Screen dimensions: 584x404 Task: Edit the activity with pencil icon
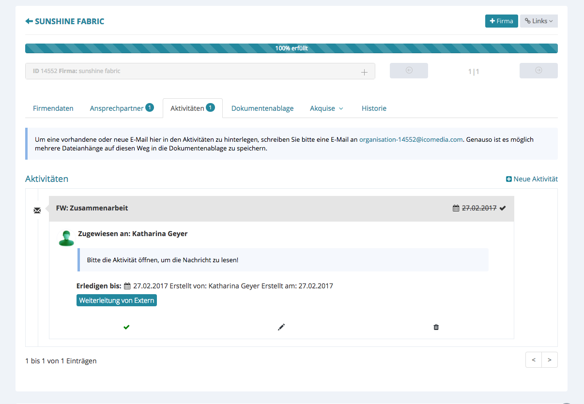281,327
